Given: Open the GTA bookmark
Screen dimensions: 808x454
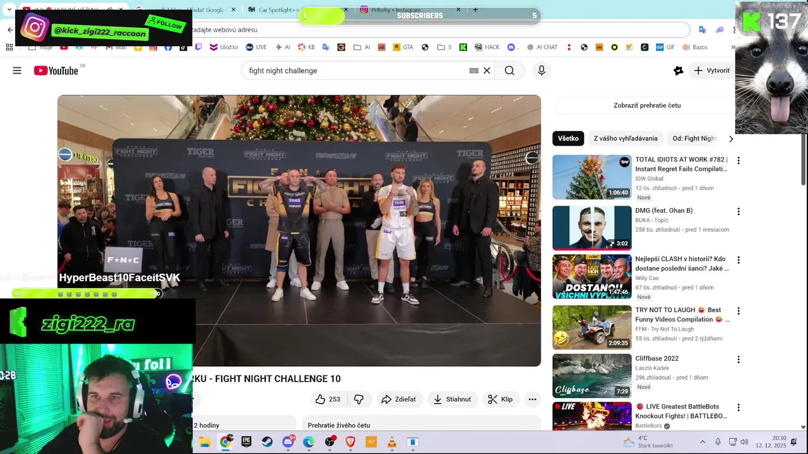Looking at the screenshot, I should (403, 47).
